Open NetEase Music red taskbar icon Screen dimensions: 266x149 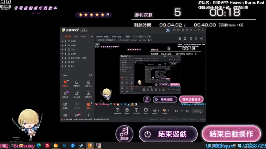[x=47, y=145]
